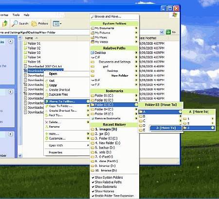This screenshot has width=219, height=199.
Task: Click the folder icon beside subfolder B
Action: coord(141,116)
